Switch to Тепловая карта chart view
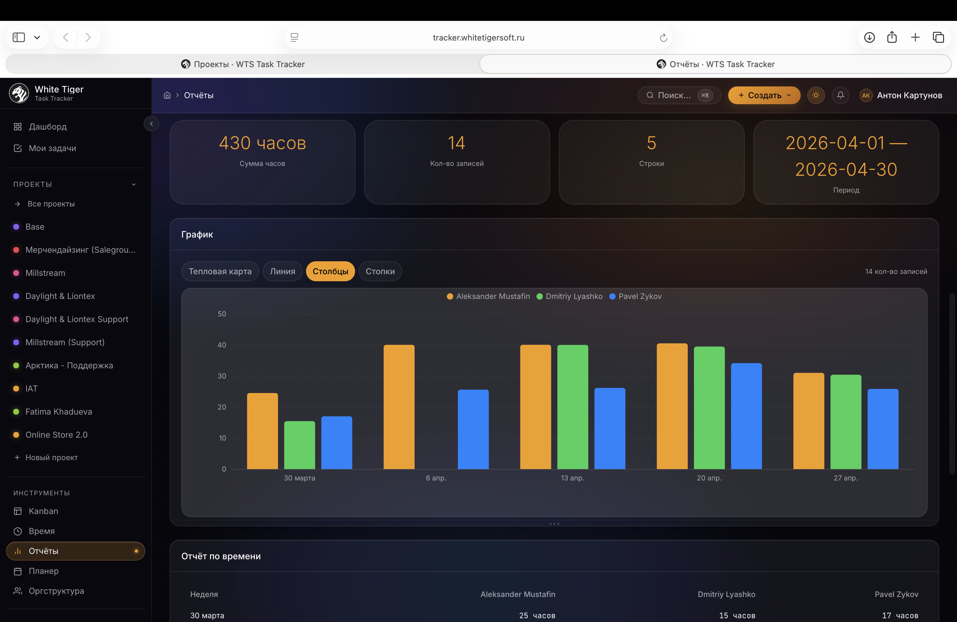 click(220, 271)
